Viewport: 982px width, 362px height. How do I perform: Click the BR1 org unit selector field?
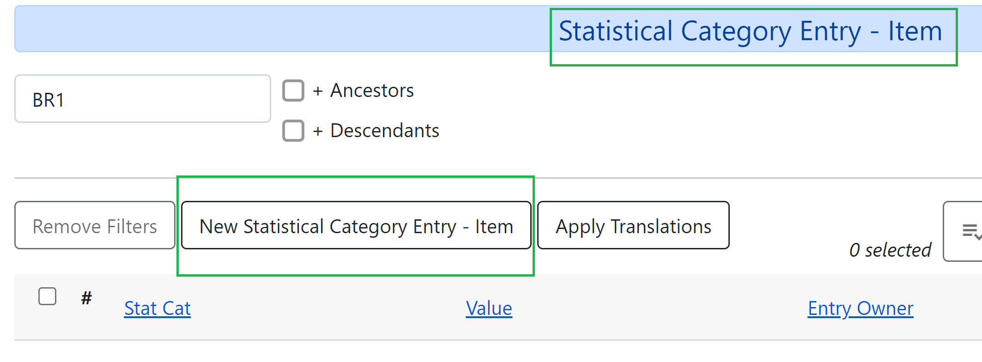click(x=142, y=99)
